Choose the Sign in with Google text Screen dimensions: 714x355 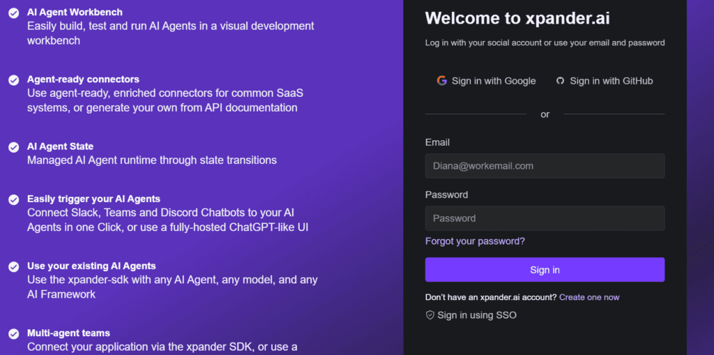(494, 81)
